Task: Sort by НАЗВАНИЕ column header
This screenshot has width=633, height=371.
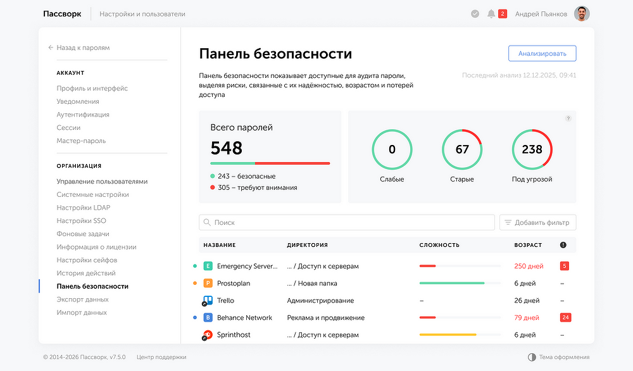Action: [220, 245]
